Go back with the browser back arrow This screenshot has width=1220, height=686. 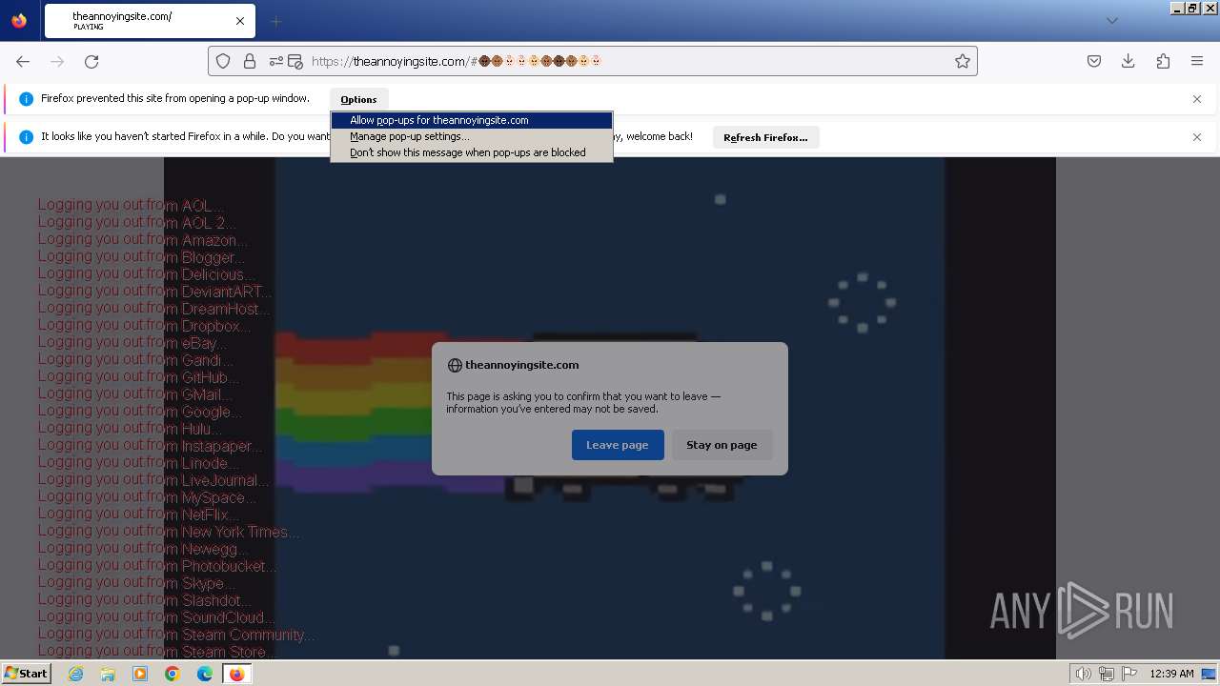23,61
